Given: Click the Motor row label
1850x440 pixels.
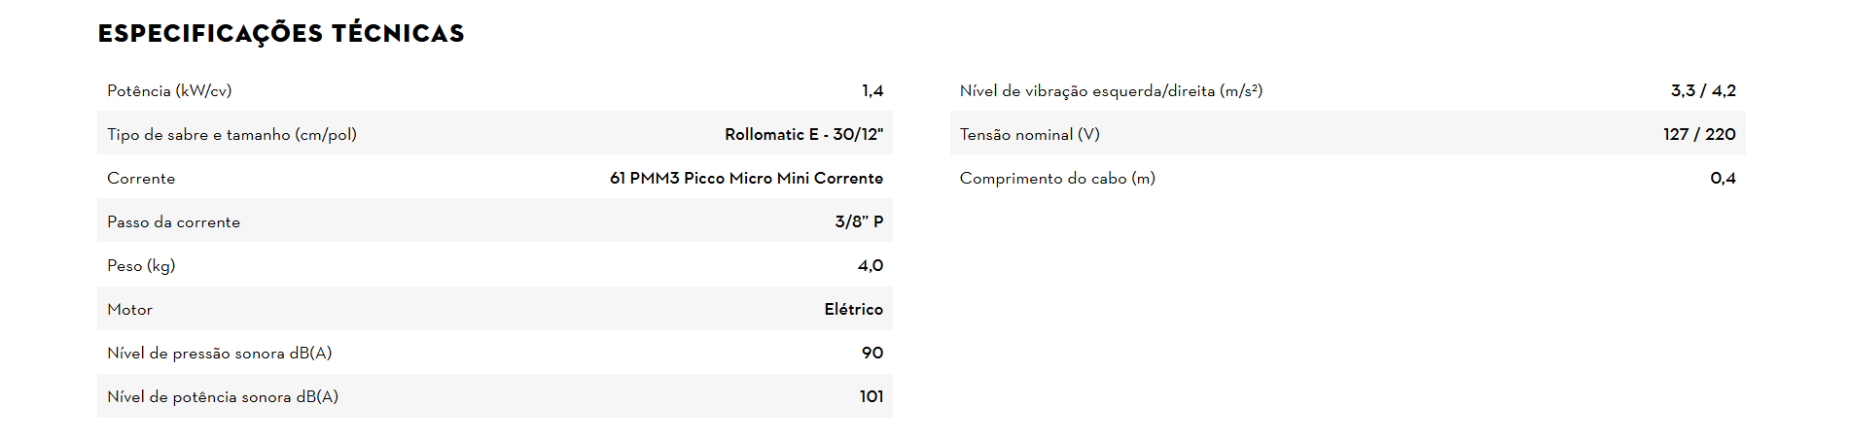Looking at the screenshot, I should [129, 309].
